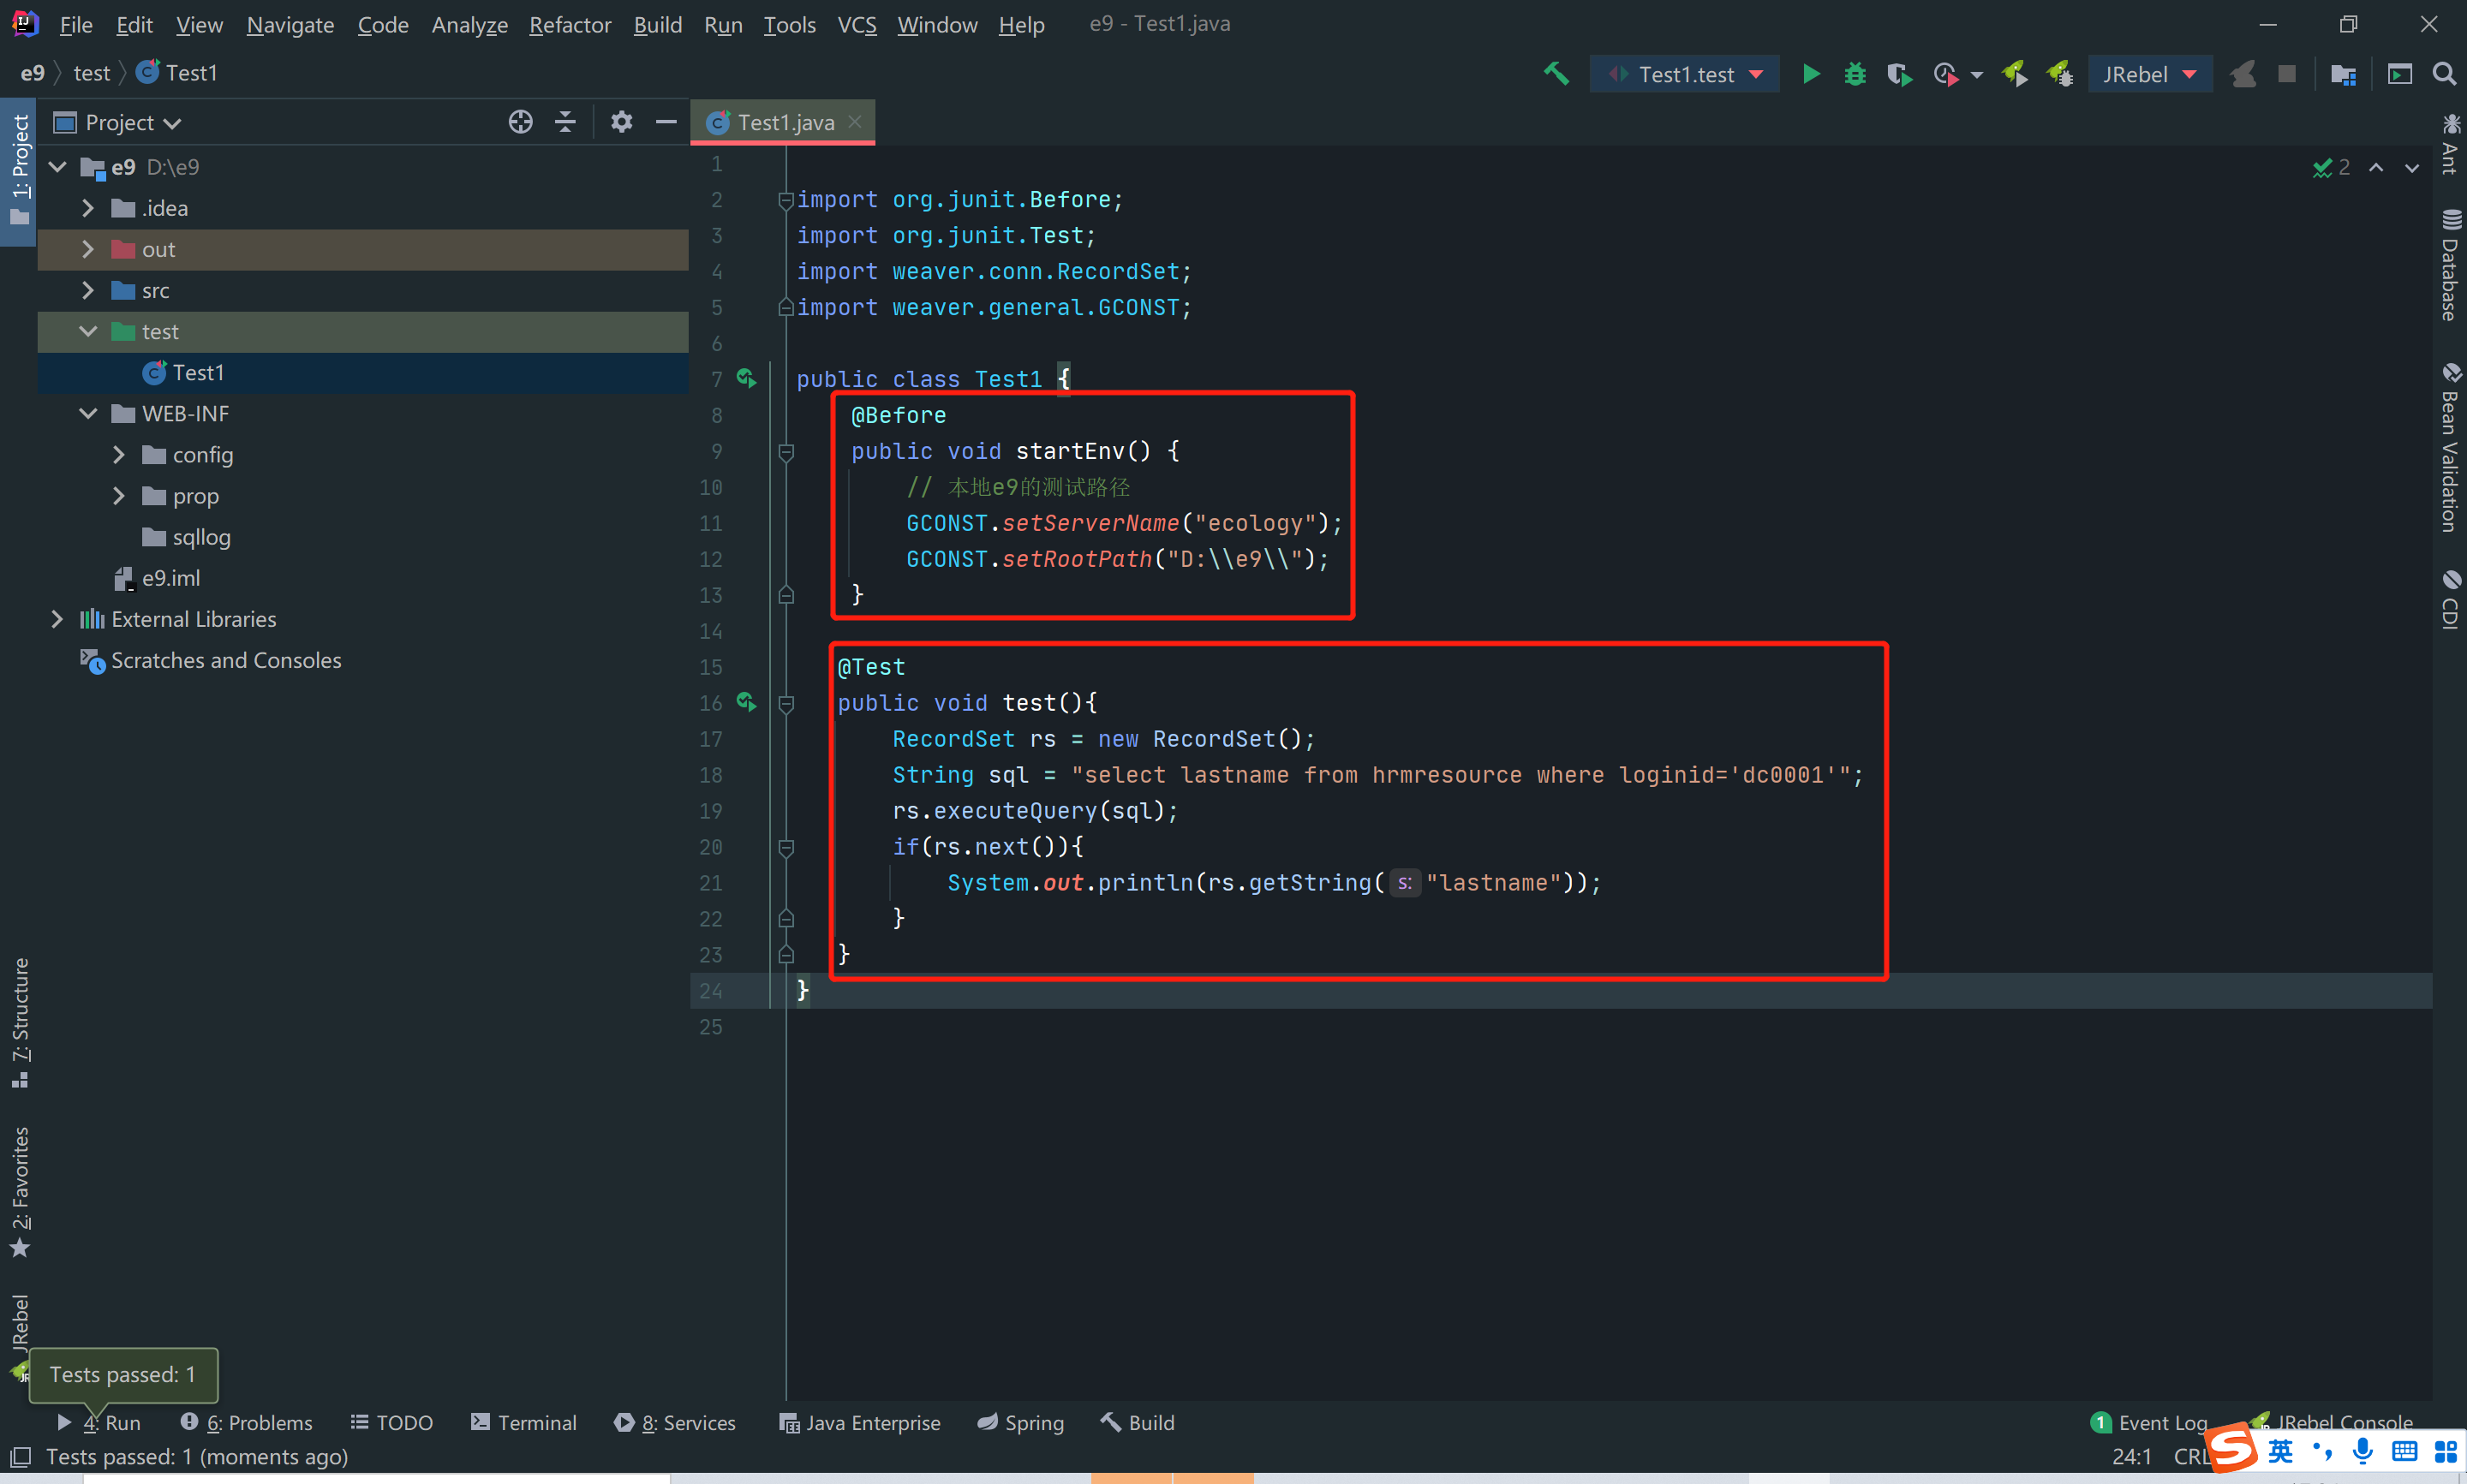Toggle Ant tool window on right
This screenshot has width=2467, height=1484.
(2450, 146)
